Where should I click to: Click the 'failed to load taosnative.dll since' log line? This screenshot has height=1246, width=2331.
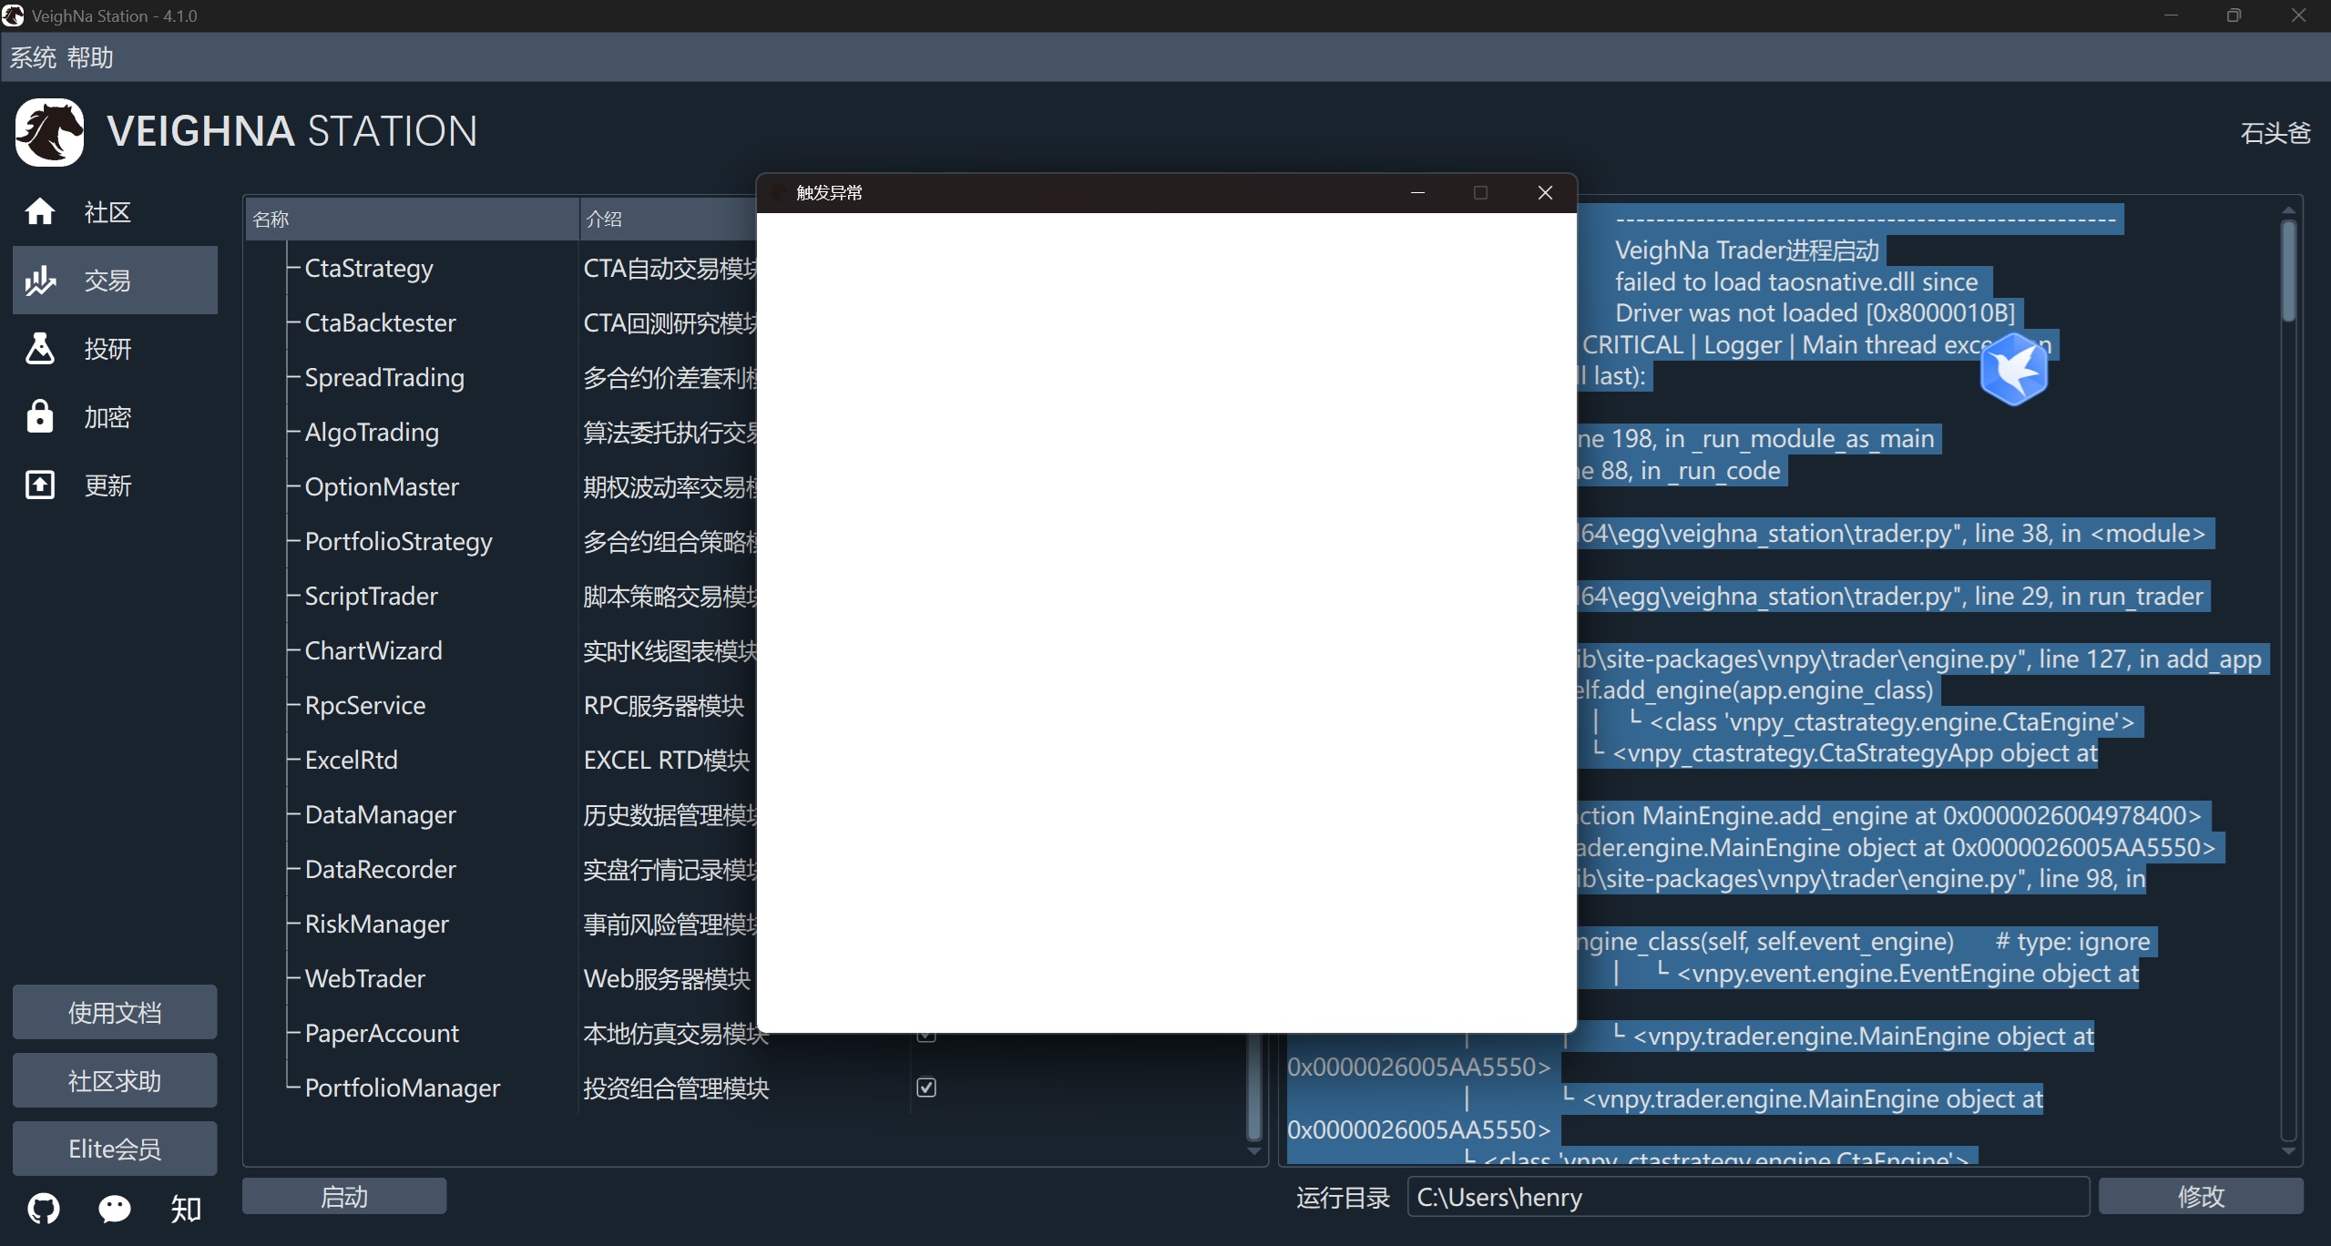(1796, 281)
